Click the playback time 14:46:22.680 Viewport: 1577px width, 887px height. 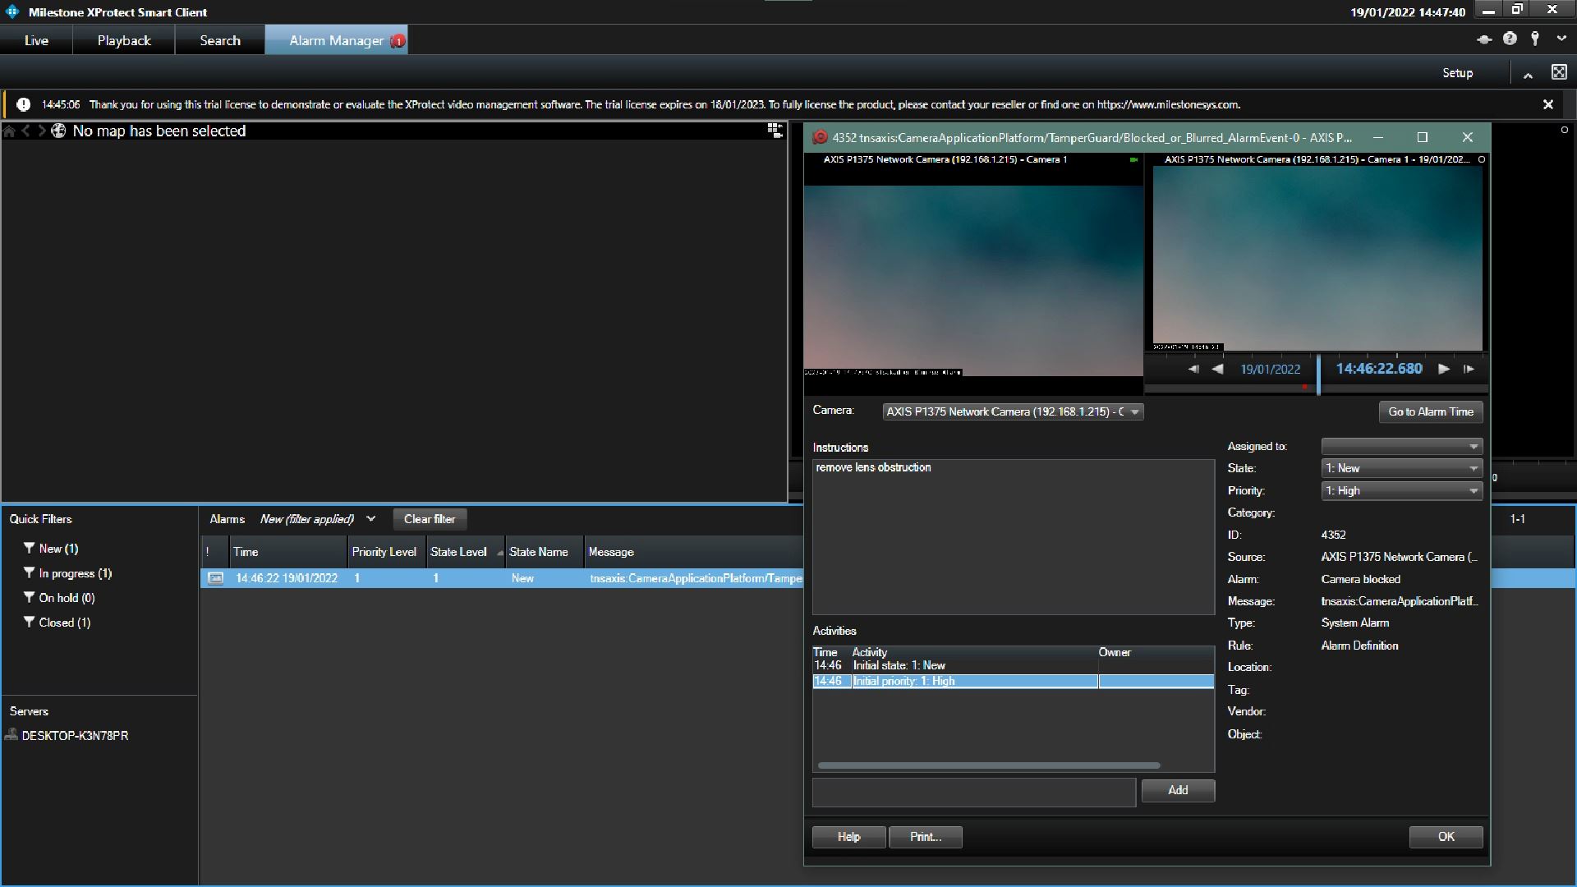[1379, 369]
